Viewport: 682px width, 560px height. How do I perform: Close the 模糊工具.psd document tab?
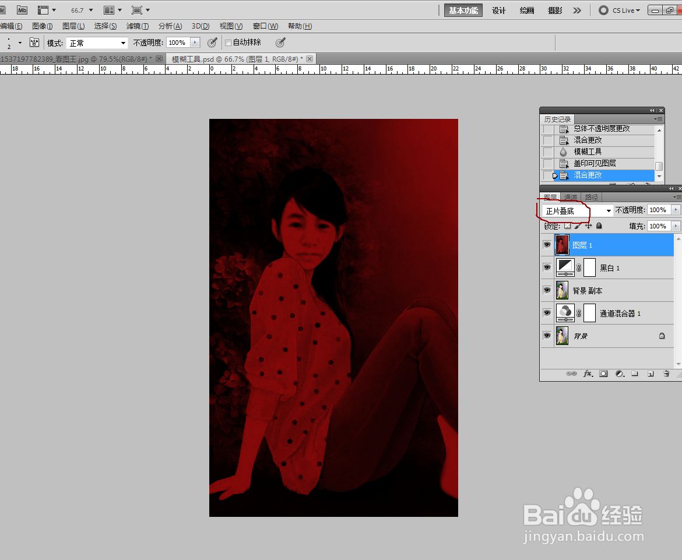click(x=310, y=59)
